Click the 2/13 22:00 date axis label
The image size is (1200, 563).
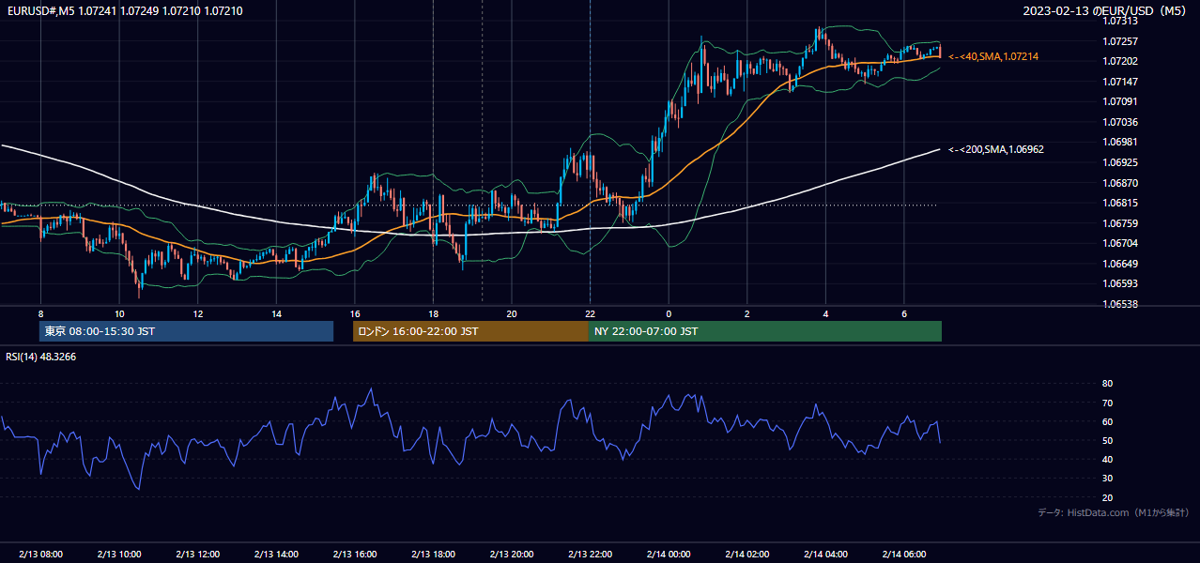point(590,554)
